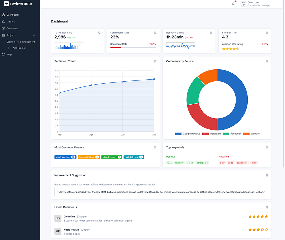The image size is (285, 240).
Task: Click the info icon on Star Rating card
Action: 267,33
